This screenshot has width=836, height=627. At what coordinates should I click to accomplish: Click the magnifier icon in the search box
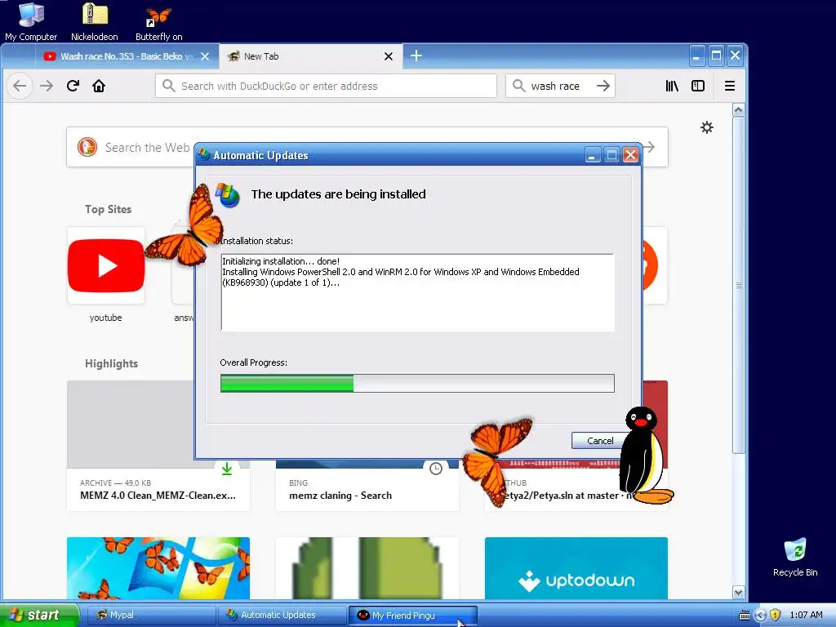coord(518,85)
